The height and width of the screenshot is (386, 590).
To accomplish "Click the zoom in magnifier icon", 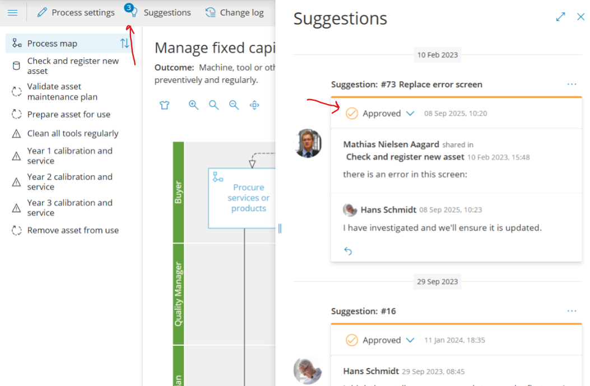I will coord(193,105).
